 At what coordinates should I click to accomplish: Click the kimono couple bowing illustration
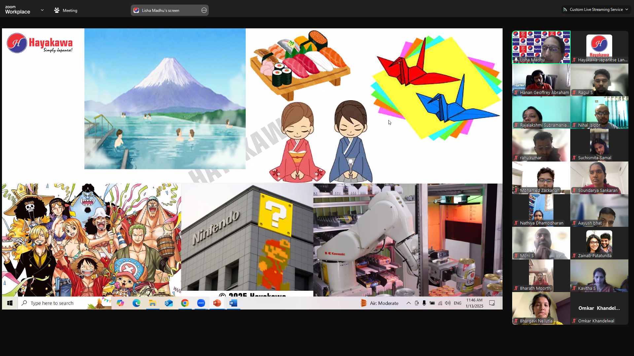(321, 141)
